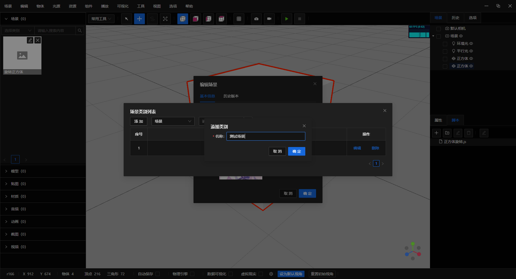The height and width of the screenshot is (279, 516).
Task: Hide the 环境光 with eye icon
Action: coord(471,43)
